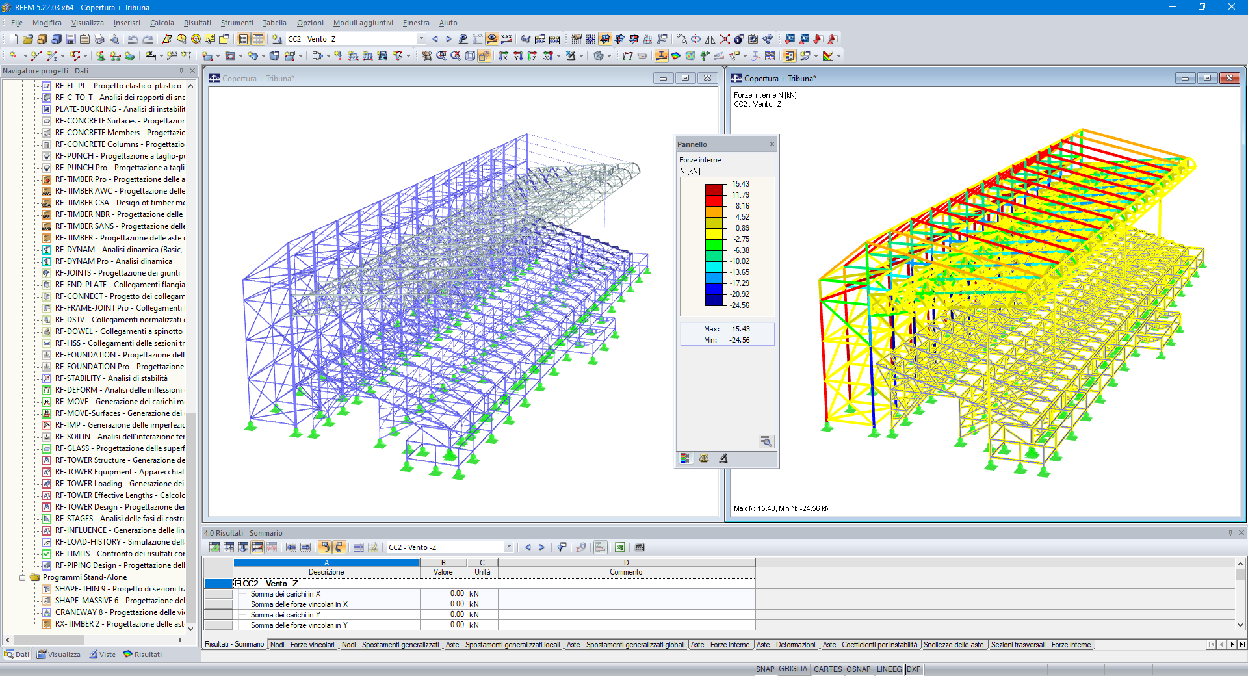Collapse the CC2 - Vento -Z table group
1248x676 pixels.
point(238,584)
